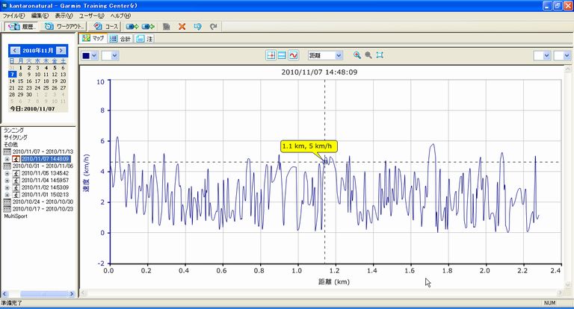The image size is (574, 309).
Task: Click the 1.1 km, 5 km/h marker tooltip
Action: (309, 146)
